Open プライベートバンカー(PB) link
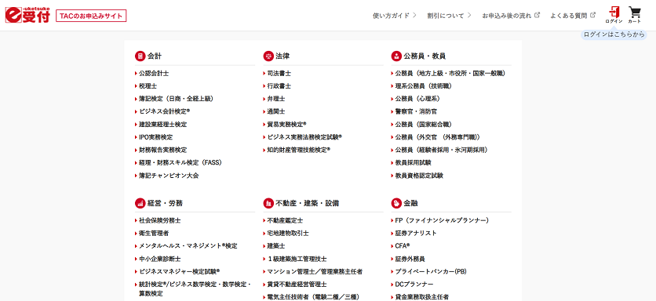This screenshot has height=301, width=656. 431,271
